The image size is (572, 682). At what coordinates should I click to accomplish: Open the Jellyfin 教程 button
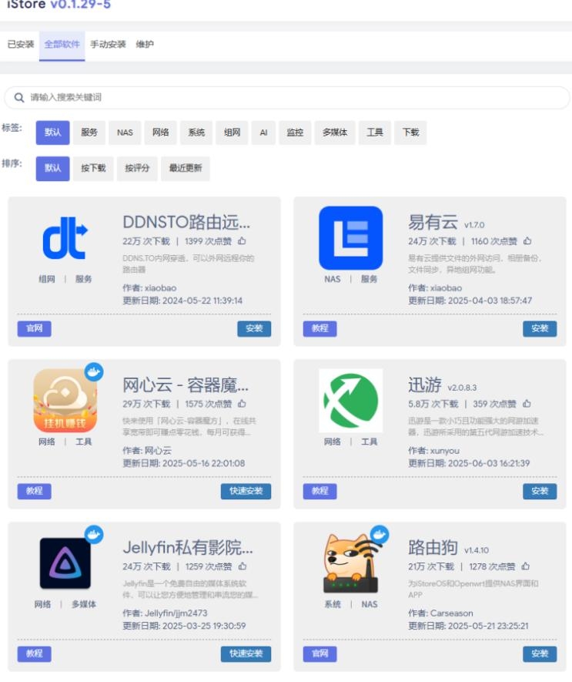coord(35,653)
